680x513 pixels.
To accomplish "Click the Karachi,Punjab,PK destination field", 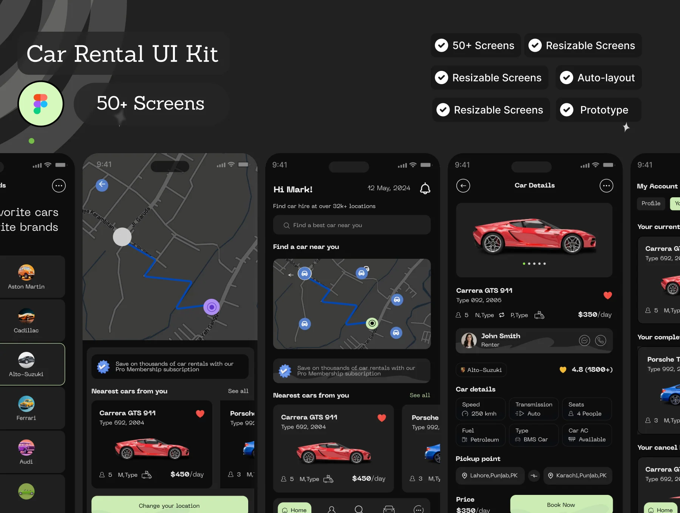I will (x=578, y=476).
